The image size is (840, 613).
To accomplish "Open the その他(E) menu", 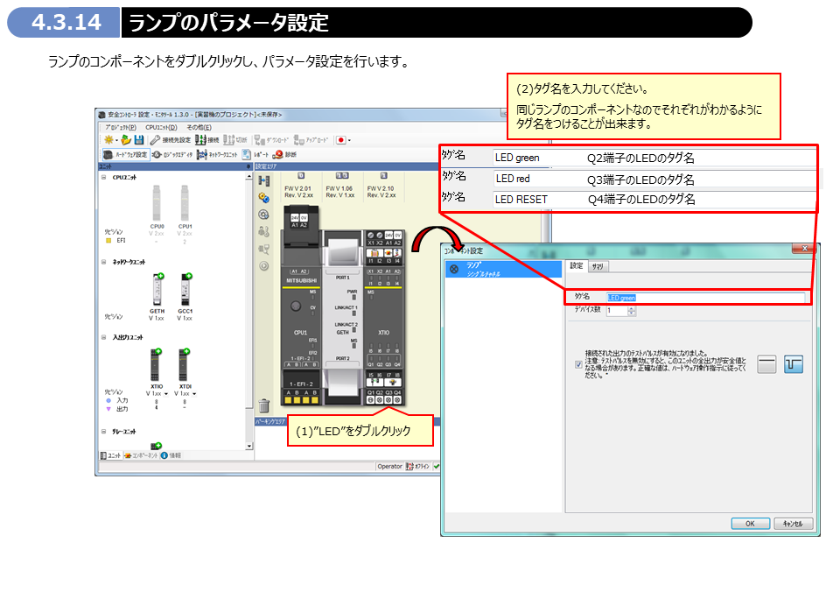I will [x=199, y=128].
